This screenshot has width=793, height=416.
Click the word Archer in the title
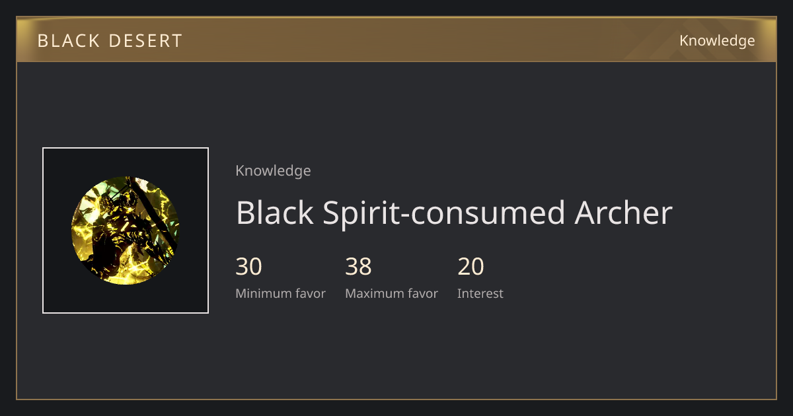click(623, 213)
